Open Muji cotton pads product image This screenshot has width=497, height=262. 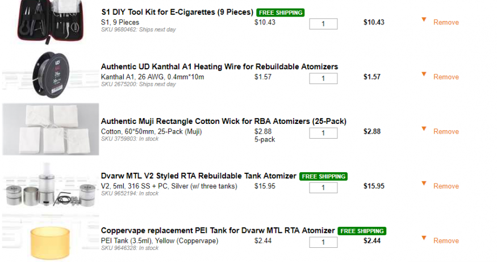(51, 130)
